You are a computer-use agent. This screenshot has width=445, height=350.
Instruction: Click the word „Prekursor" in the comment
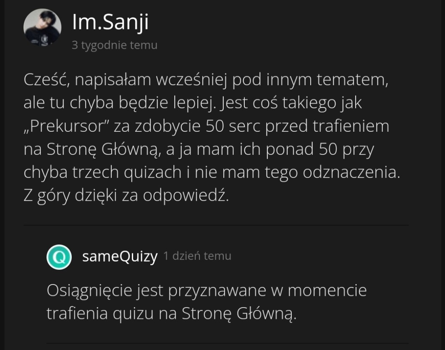(x=69, y=127)
